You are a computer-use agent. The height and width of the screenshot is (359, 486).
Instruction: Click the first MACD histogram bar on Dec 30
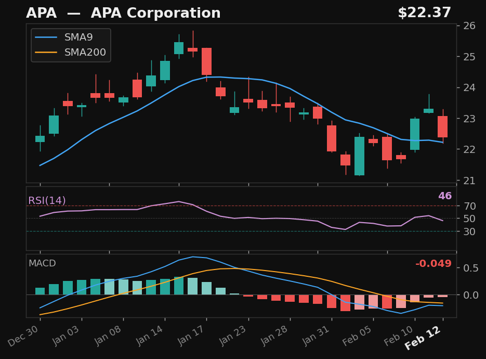click(x=40, y=291)
